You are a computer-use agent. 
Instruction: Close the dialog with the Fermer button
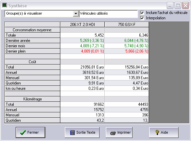(x=30, y=132)
